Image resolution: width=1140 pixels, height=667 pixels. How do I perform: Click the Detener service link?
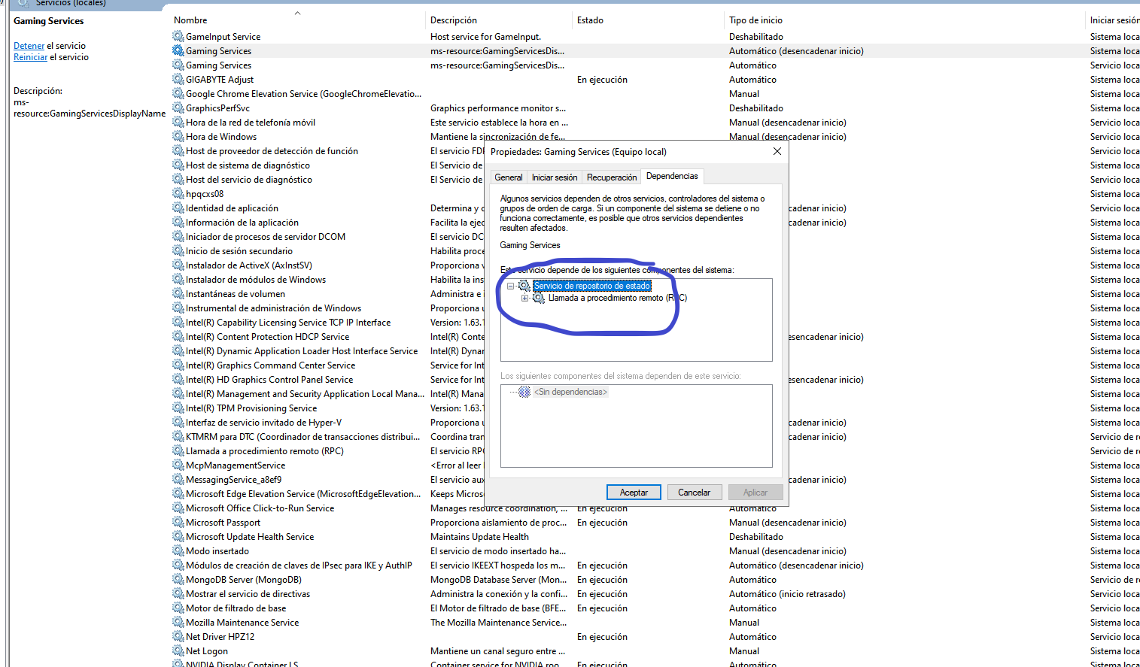point(29,46)
